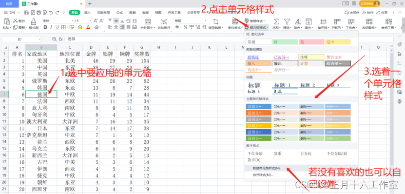Click the Collaborate (协作) button
Image resolution: width=405 pixels, height=194 pixels.
[x=368, y=12]
